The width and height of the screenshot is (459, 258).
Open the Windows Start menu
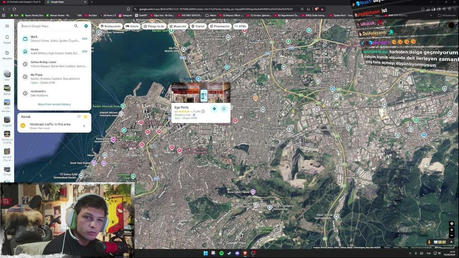click(x=205, y=253)
